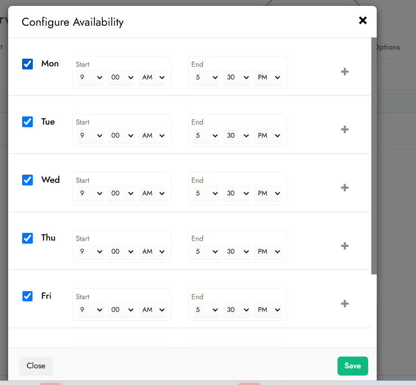
Task: Add another time slot for Fri
Action: [x=345, y=304]
